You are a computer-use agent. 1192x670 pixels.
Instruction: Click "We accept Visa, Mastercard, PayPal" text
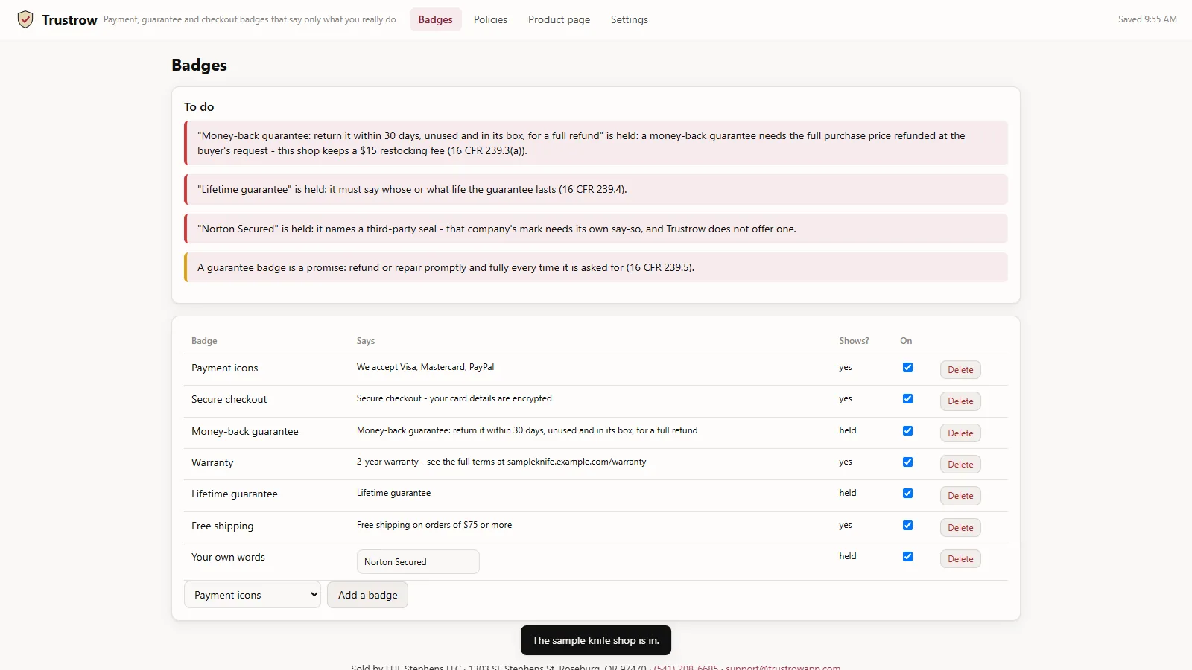click(425, 367)
